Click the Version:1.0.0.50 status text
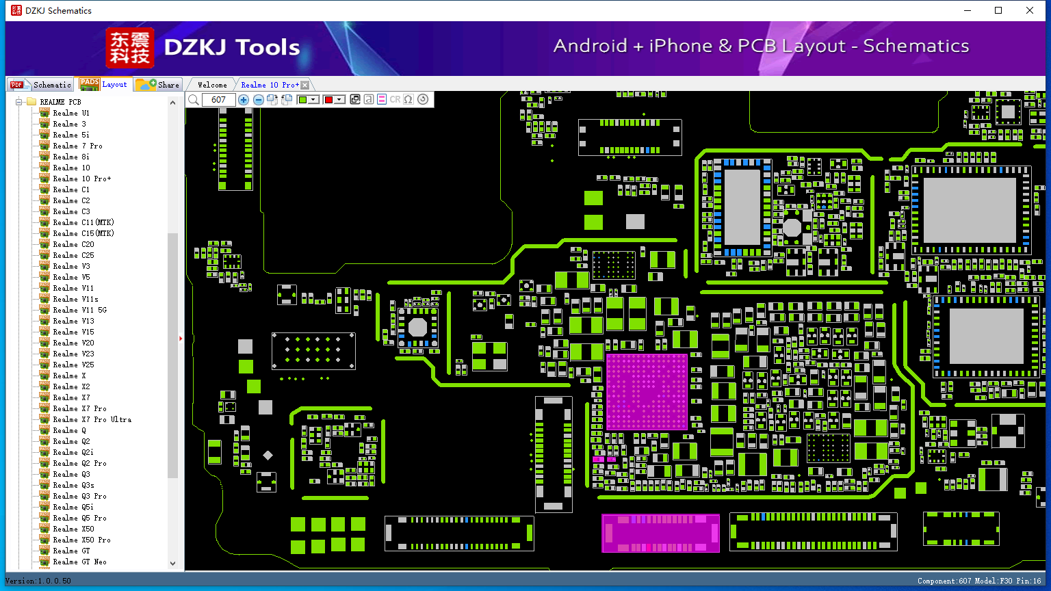The image size is (1051, 591). [x=38, y=581]
